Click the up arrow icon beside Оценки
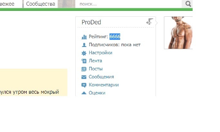Image resolution: width=220 pixels, height=132 pixels. point(84,93)
